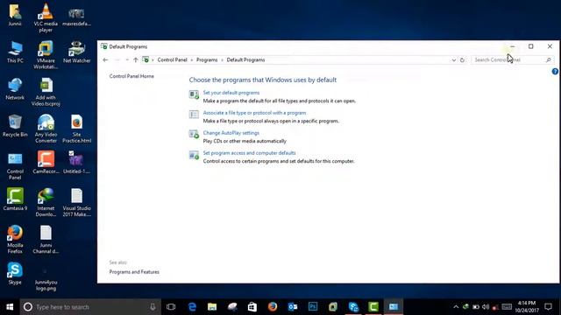
Task: Open the Action Center notifications
Action: pyautogui.click(x=548, y=307)
